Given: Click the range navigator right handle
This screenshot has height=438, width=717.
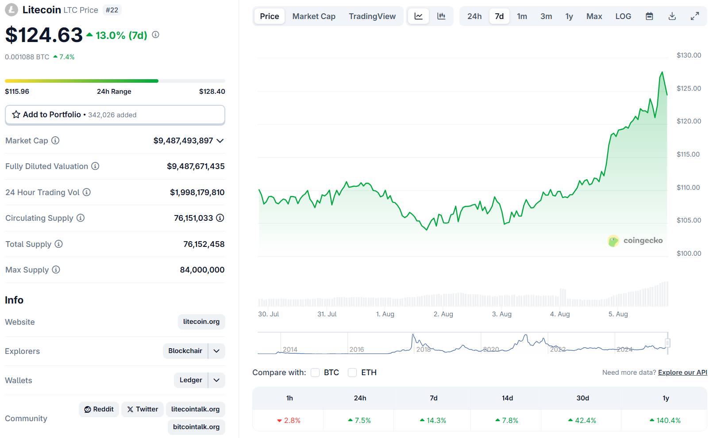Looking at the screenshot, I should pos(667,343).
